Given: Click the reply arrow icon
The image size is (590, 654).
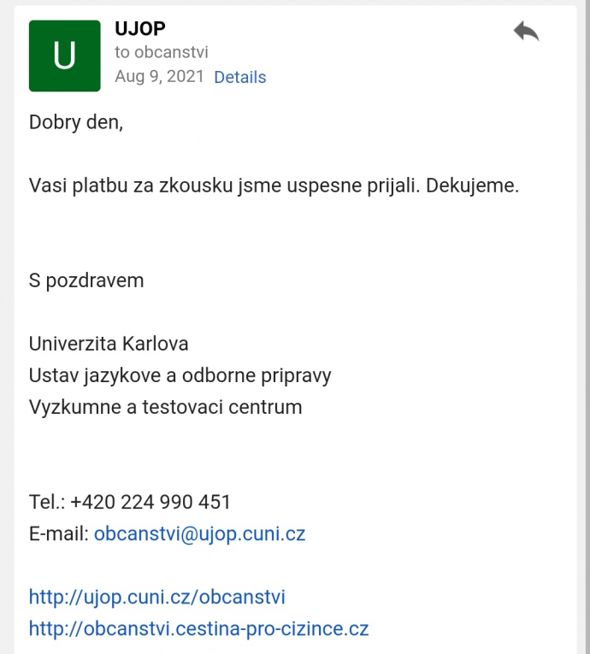Looking at the screenshot, I should pyautogui.click(x=526, y=32).
